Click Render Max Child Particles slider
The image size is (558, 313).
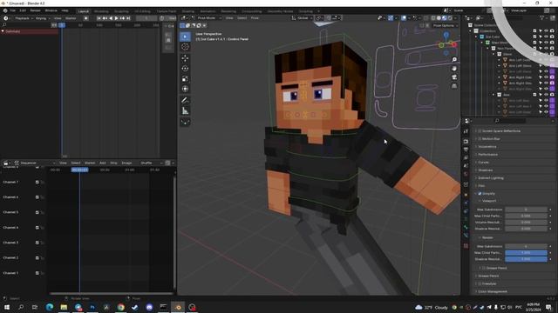click(526, 253)
